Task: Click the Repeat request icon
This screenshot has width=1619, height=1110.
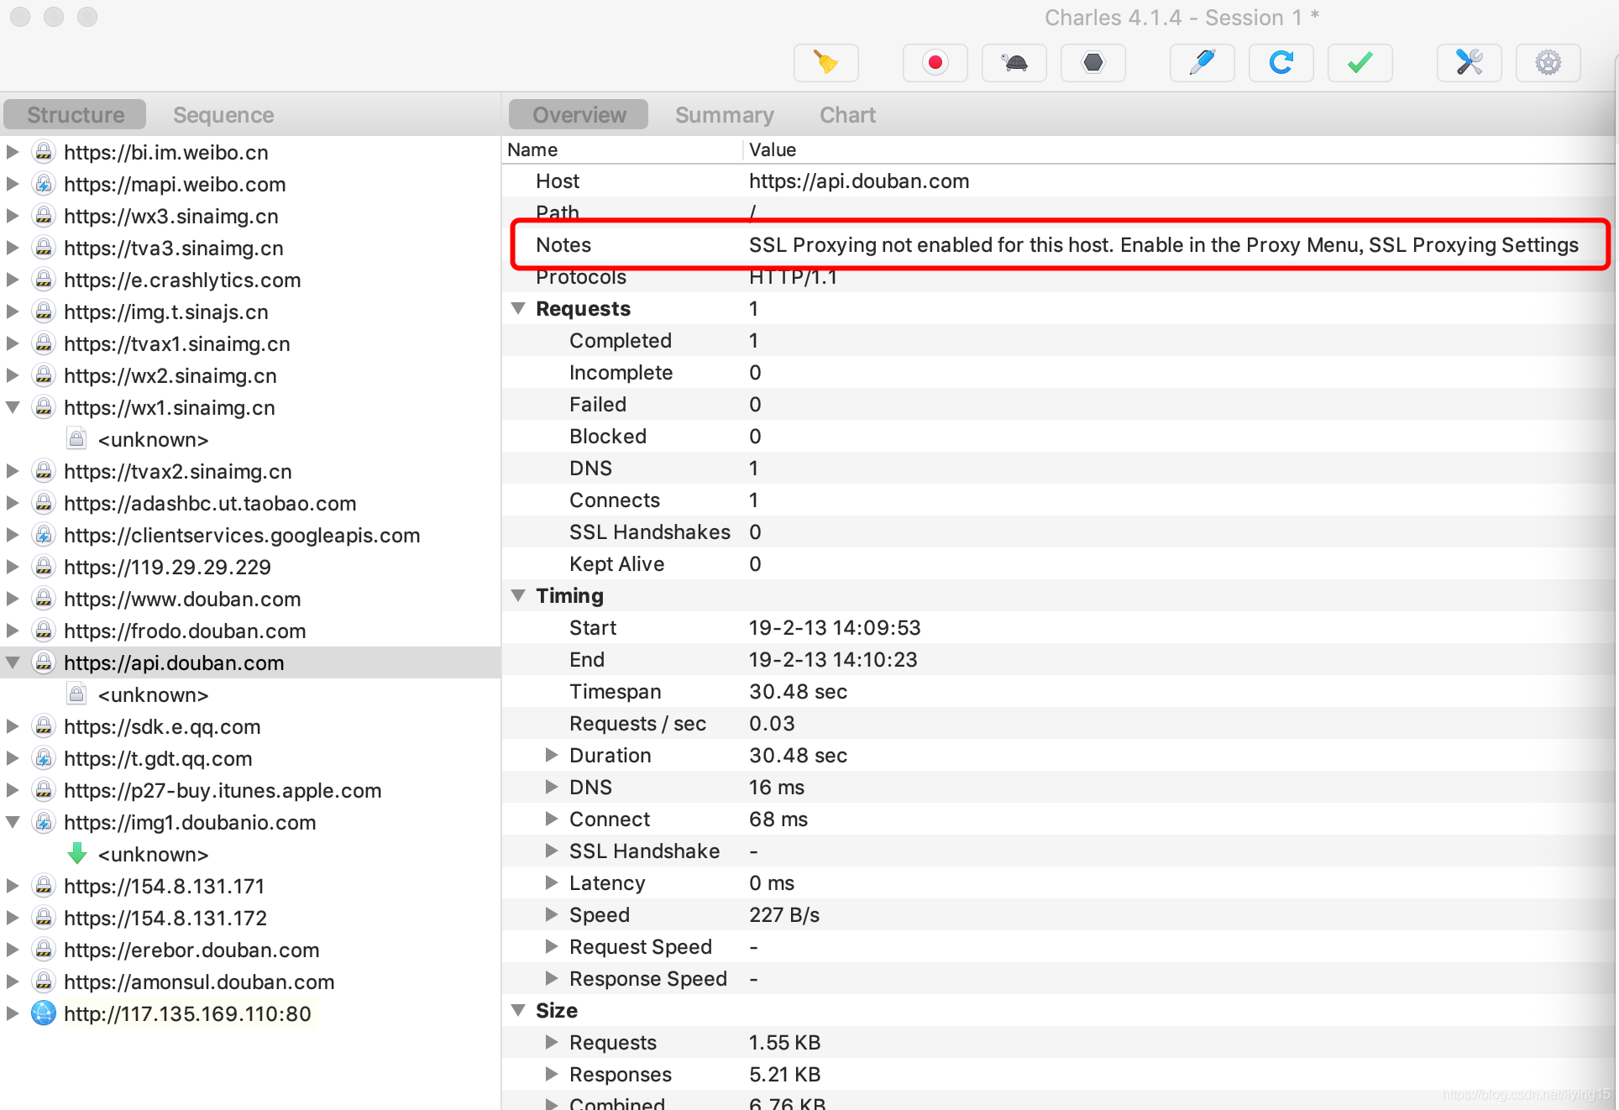Action: (x=1281, y=63)
